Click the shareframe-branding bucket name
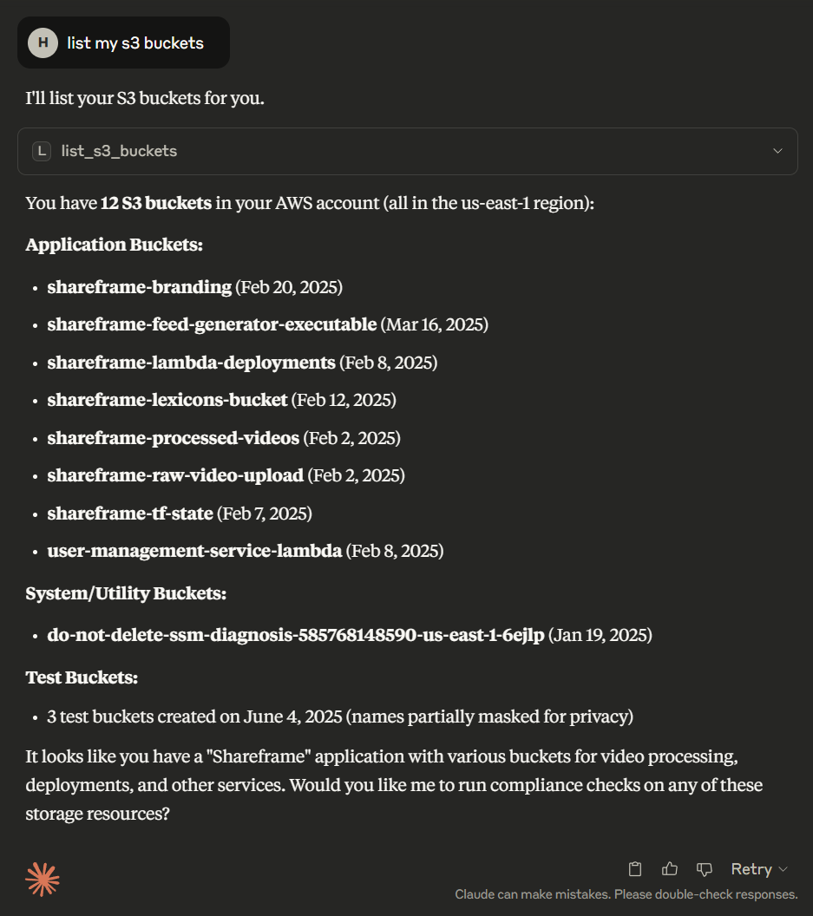Image resolution: width=813 pixels, height=916 pixels. tap(139, 287)
